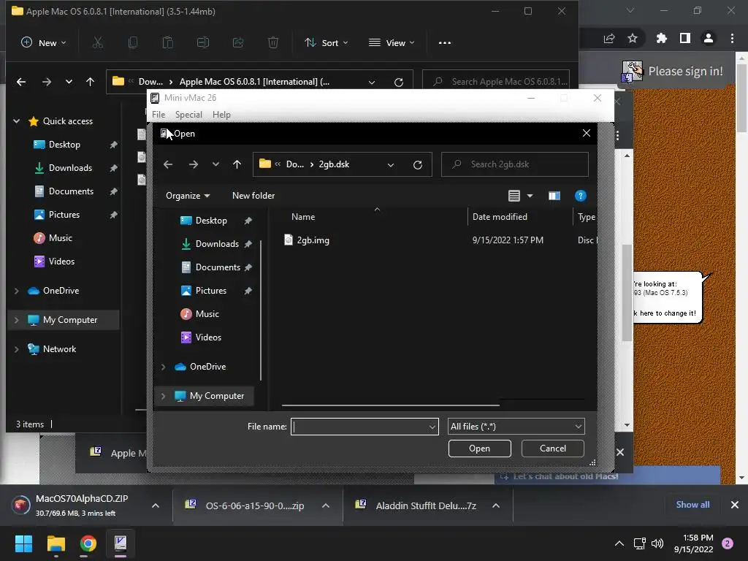
Task: Open Windows Start button
Action: point(23,543)
